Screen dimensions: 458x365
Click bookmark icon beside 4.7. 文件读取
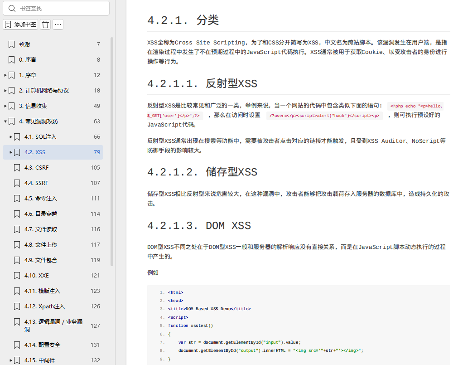17,229
